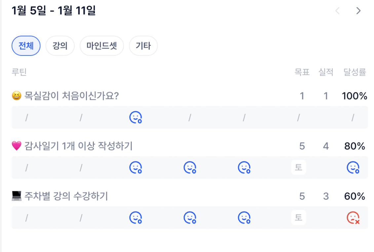The height and width of the screenshot is (252, 374).
Task: Switch to the 강의 filter tab
Action: pyautogui.click(x=60, y=46)
